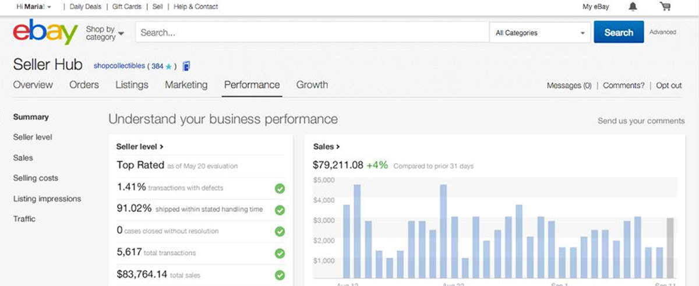Switch to the Orders tab
This screenshot has height=286, width=699.
point(84,85)
